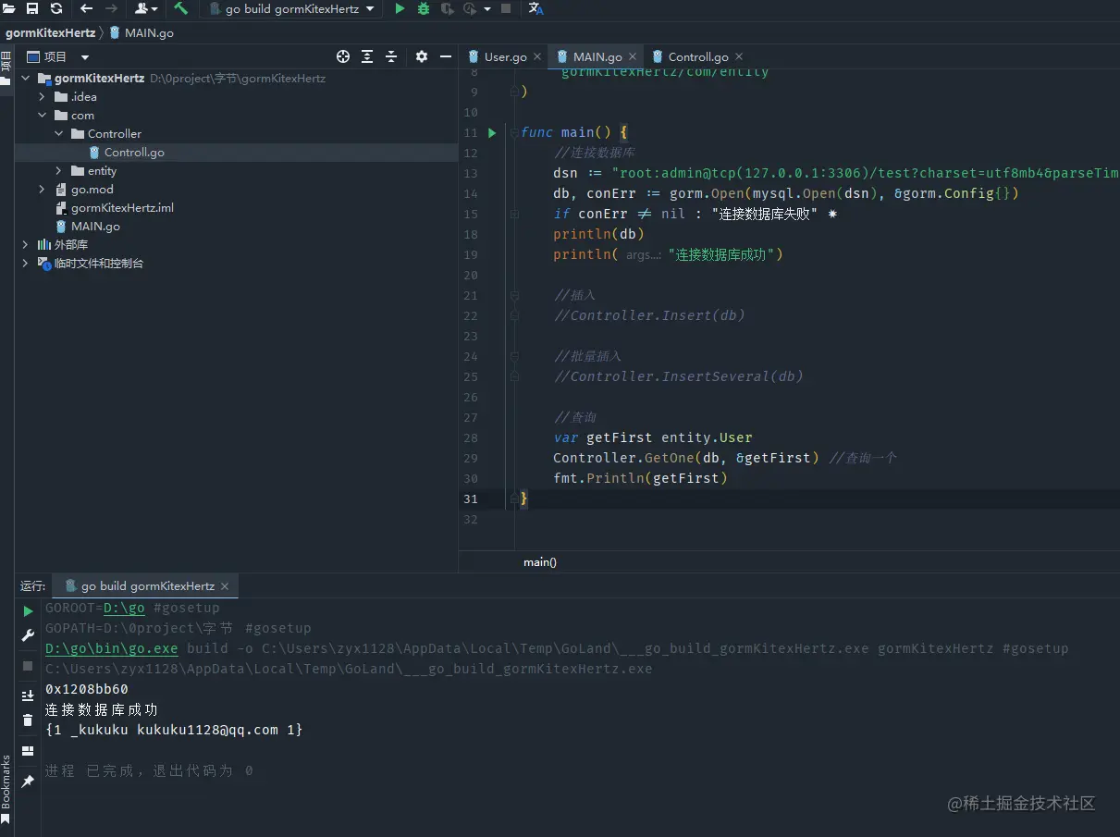
Task: Start debugging with the green bug icon
Action: (x=424, y=8)
